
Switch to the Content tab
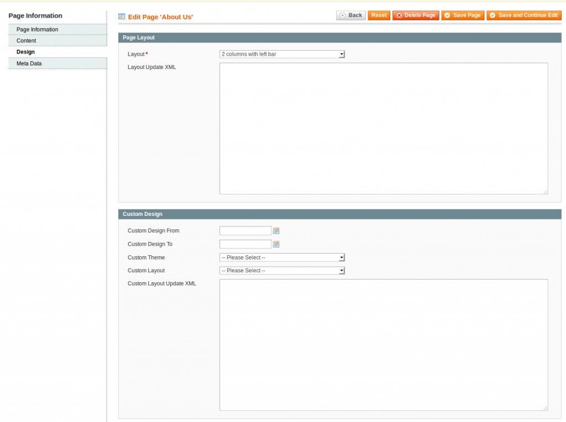27,41
